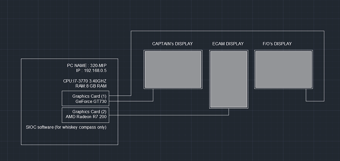340x161 pixels.
Task: Select the 'GeForce GT730' text
Action: pos(91,101)
